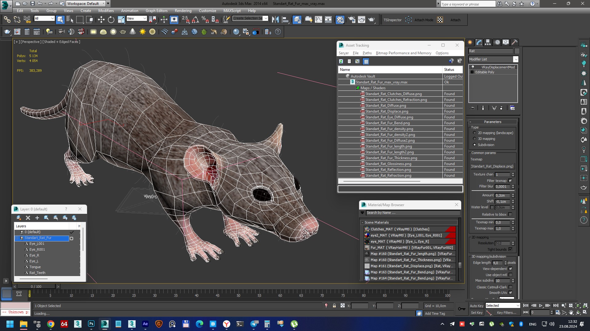This screenshot has height=331, width=590.
Task: Open the Graph Editors menu
Action: (x=156, y=11)
